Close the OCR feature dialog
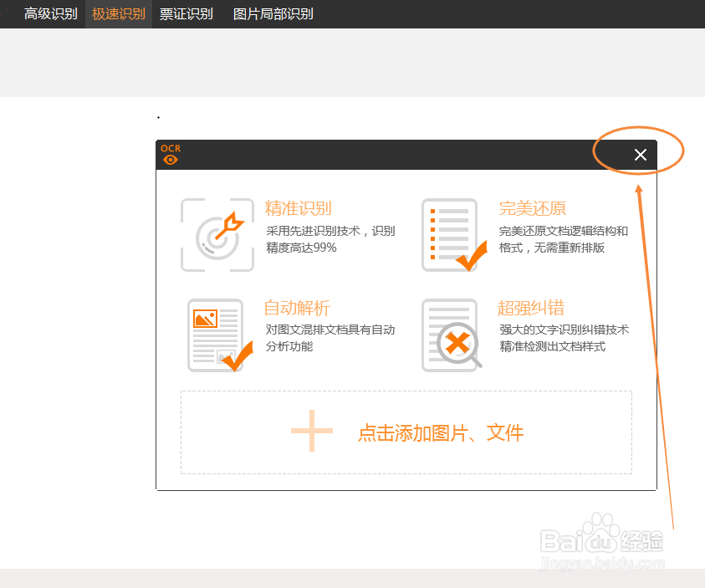Viewport: 705px width, 588px height. [x=641, y=155]
